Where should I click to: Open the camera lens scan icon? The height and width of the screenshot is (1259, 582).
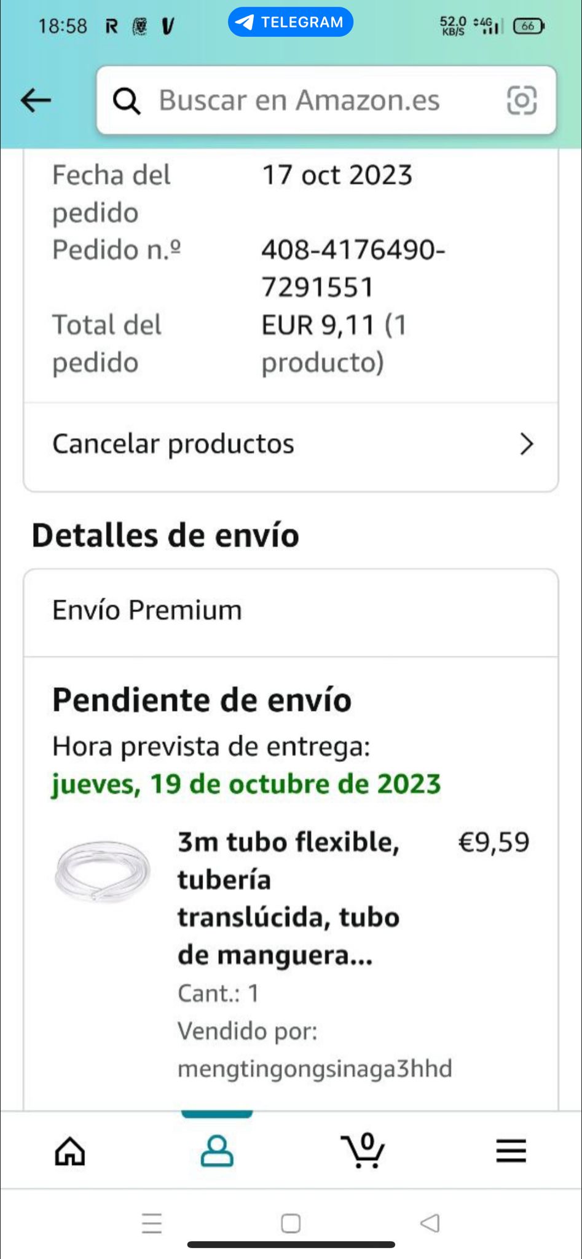point(521,100)
